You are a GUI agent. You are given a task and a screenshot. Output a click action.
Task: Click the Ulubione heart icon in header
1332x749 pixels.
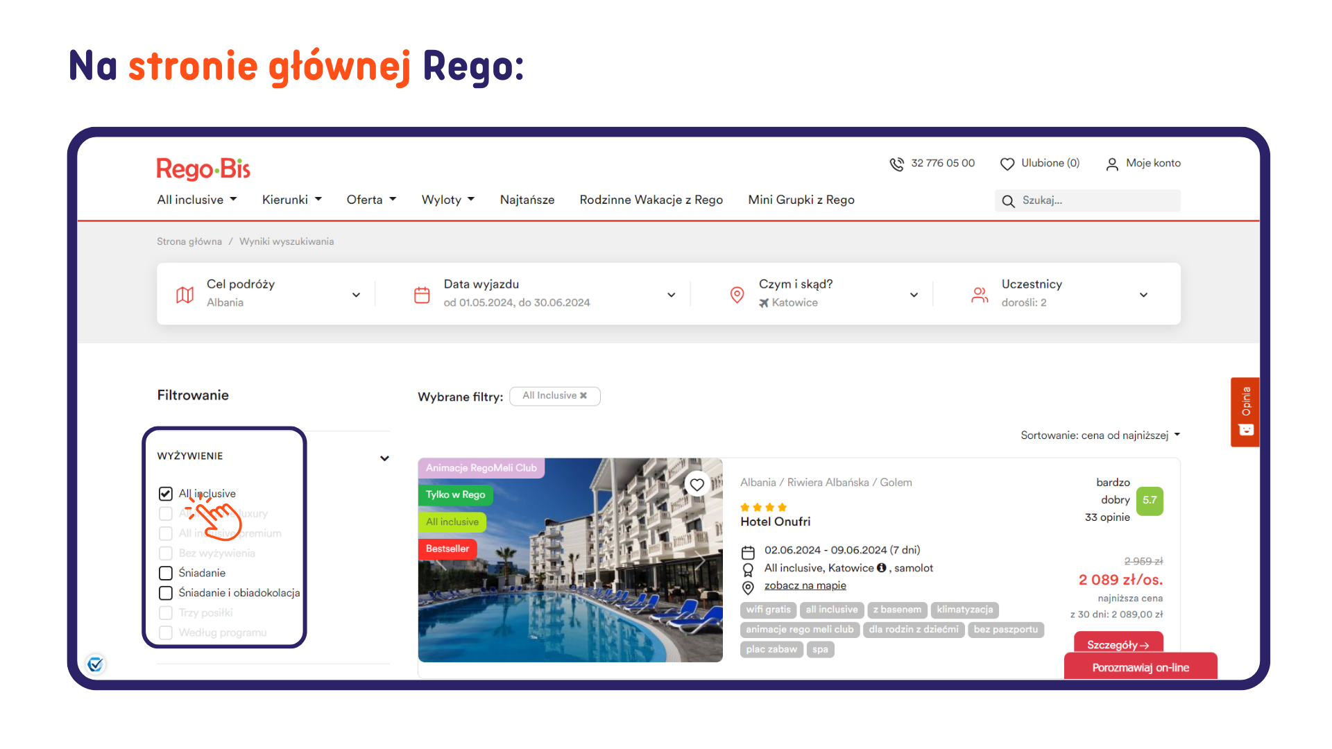[x=1007, y=164]
